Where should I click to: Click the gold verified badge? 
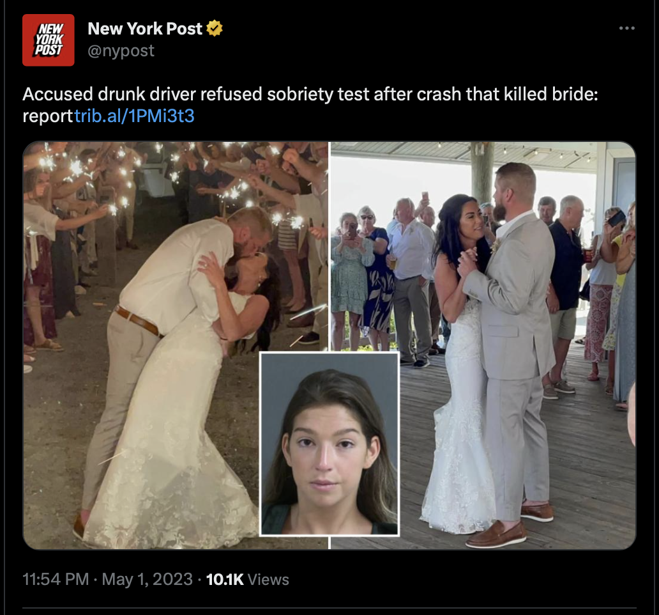215,28
